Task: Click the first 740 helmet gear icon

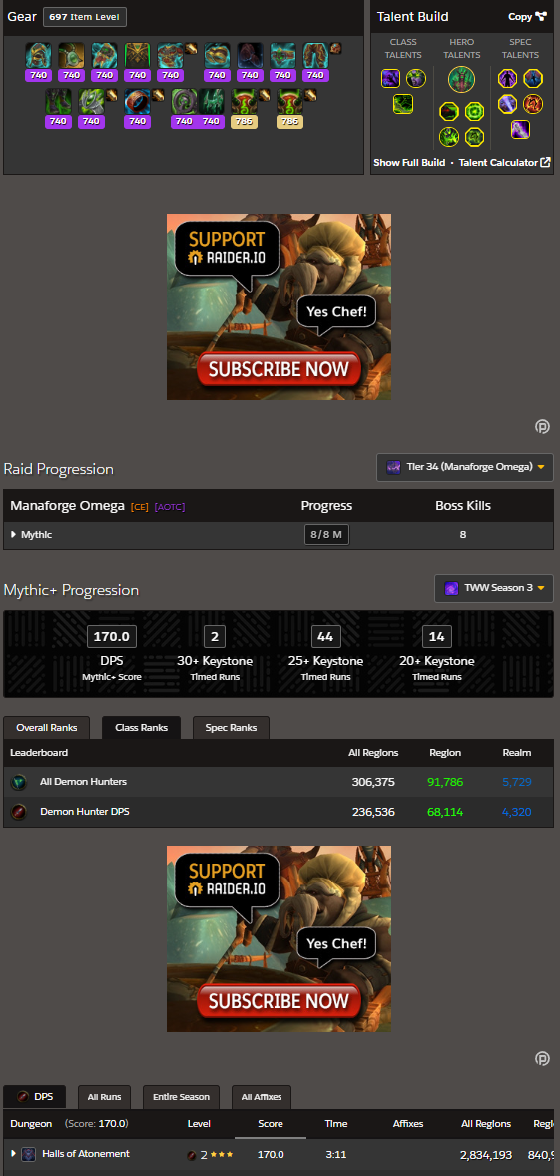Action: tap(38, 56)
